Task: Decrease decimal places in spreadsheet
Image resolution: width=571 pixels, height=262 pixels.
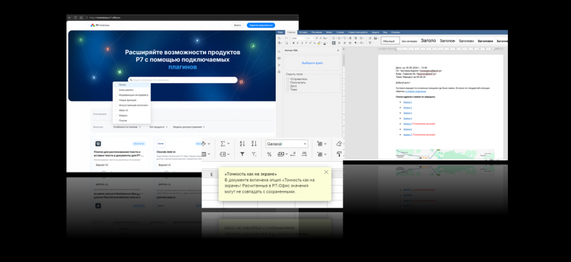Action: (293, 154)
